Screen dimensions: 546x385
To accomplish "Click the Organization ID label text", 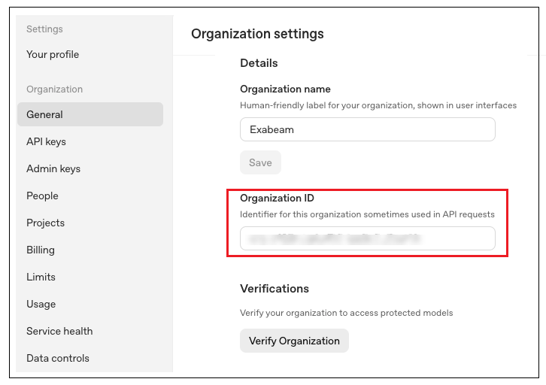I will 277,199.
